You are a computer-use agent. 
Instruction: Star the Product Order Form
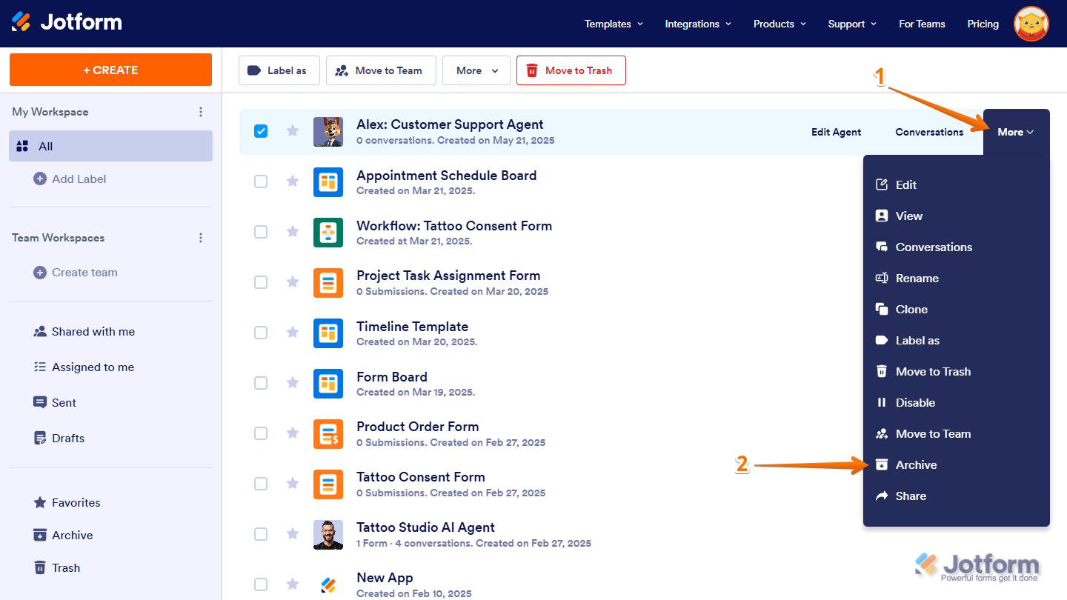coord(292,433)
